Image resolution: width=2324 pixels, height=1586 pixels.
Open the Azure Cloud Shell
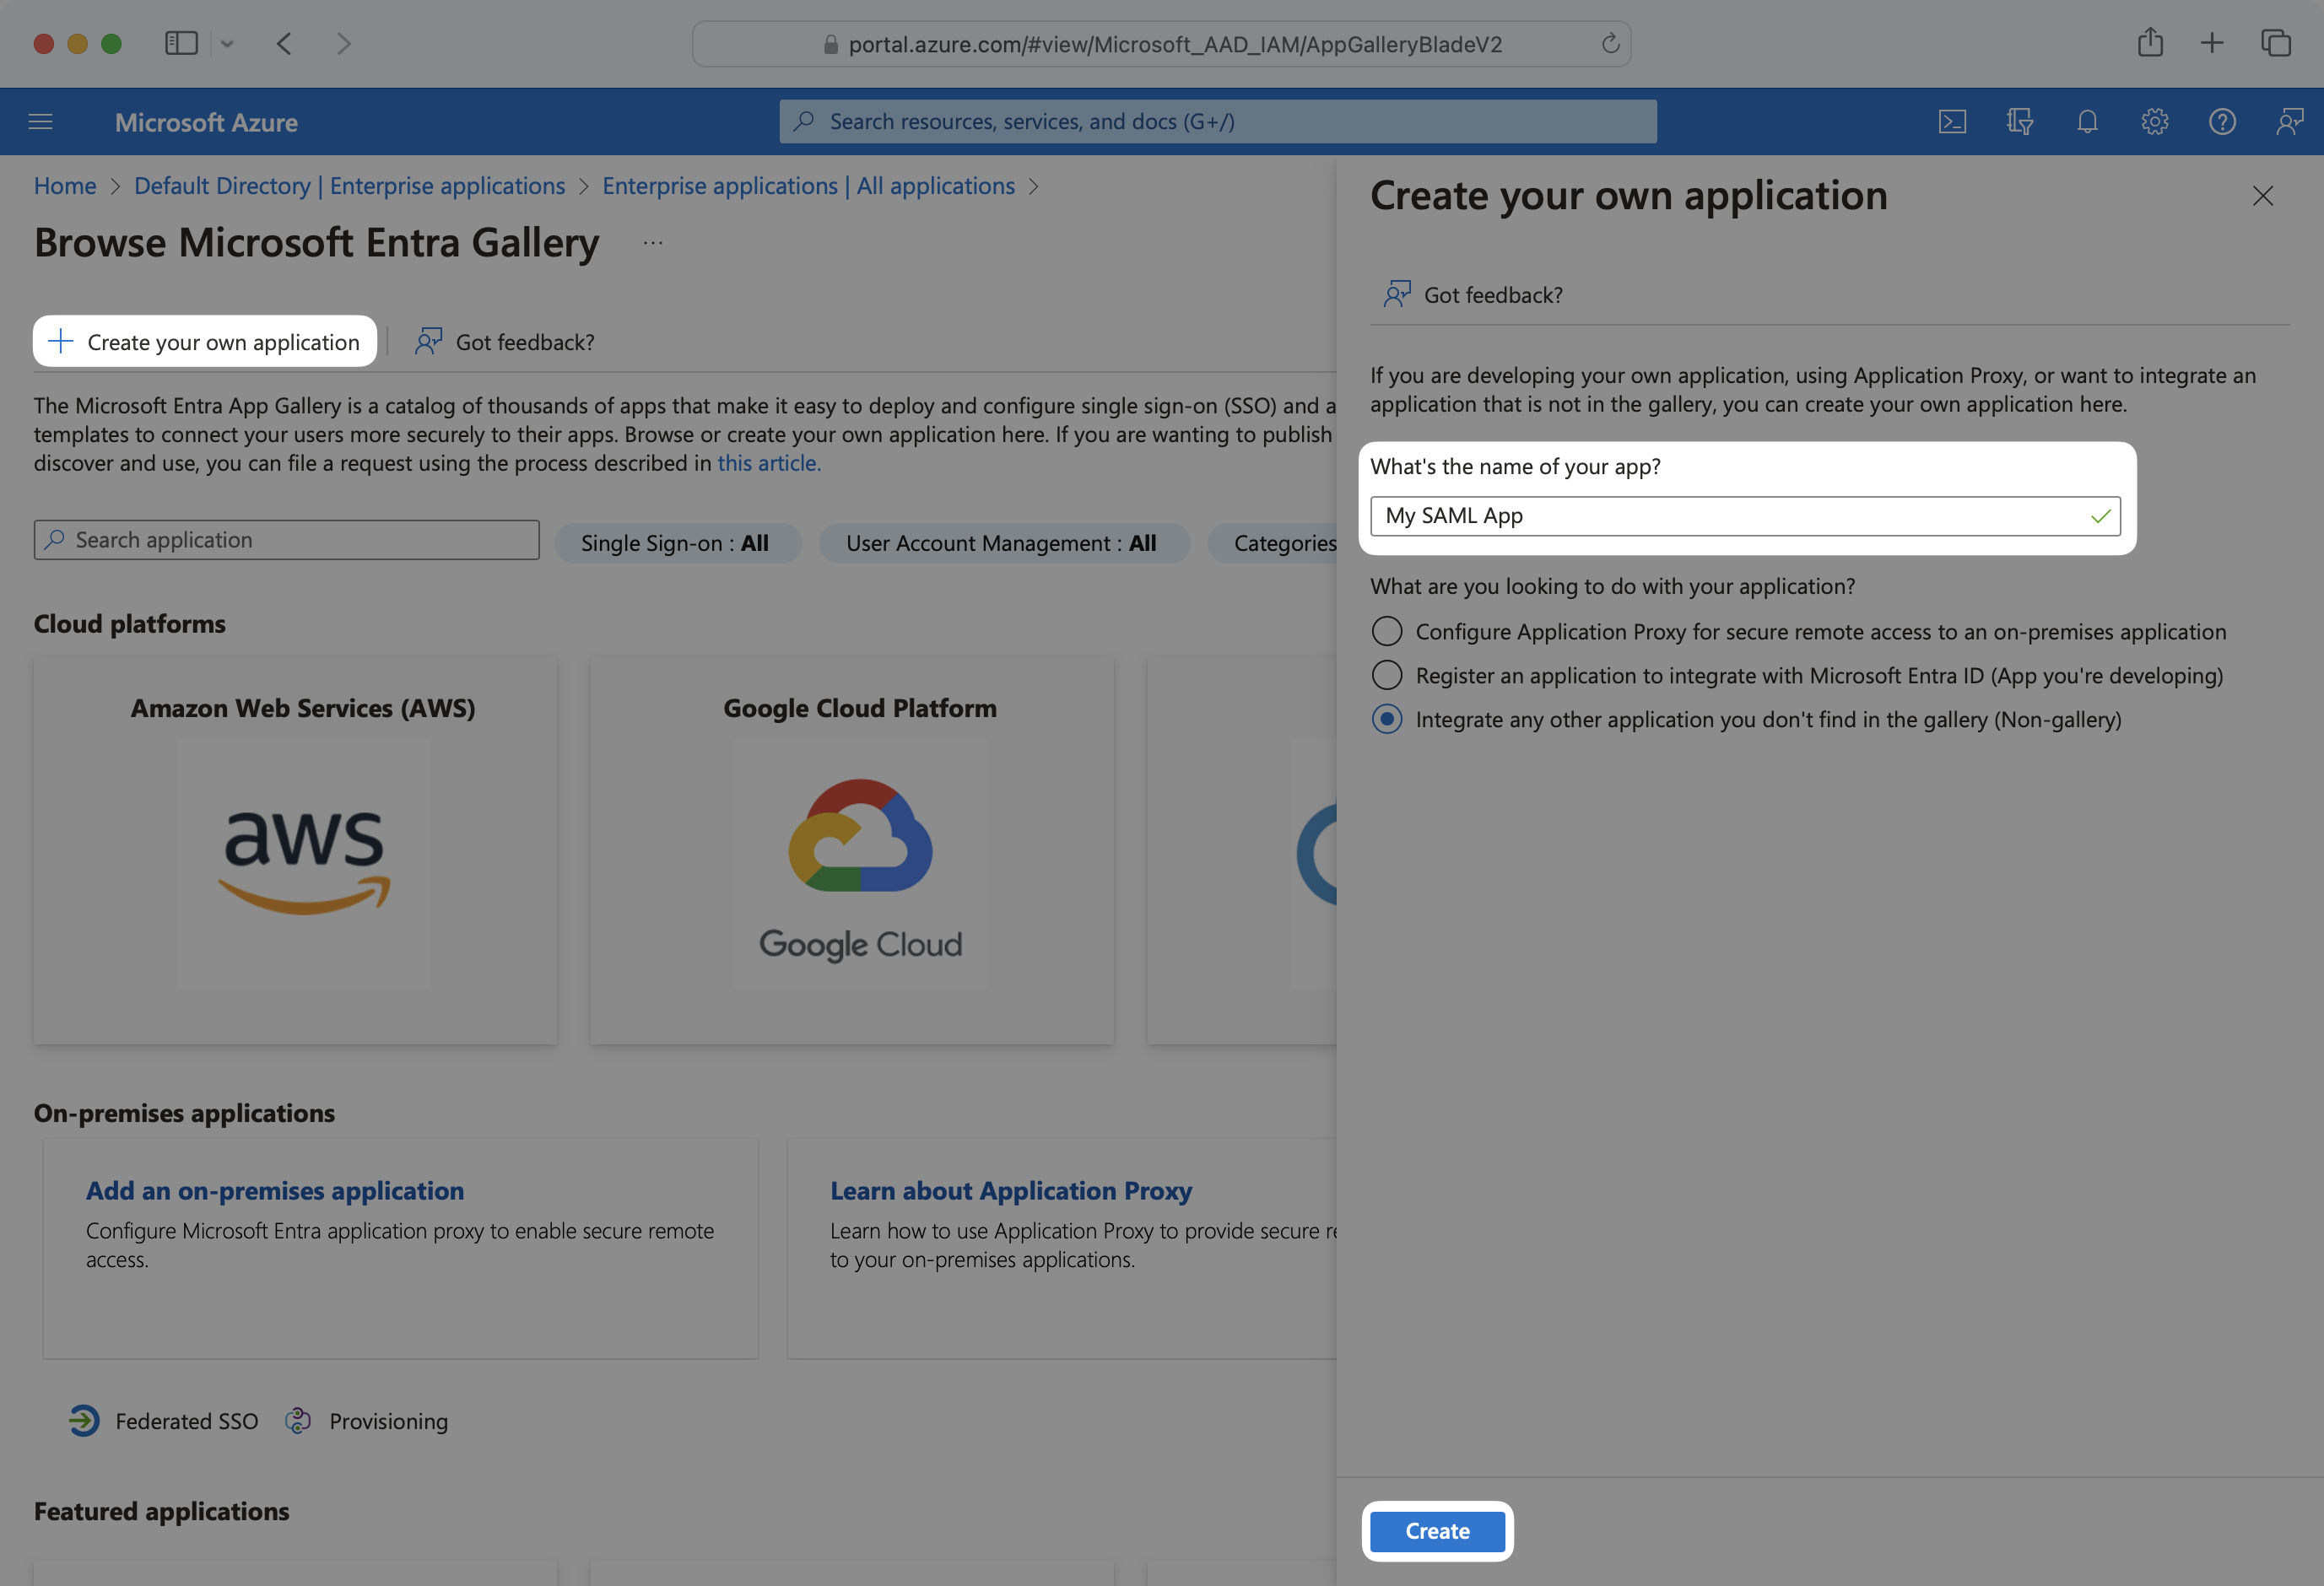click(x=1951, y=121)
